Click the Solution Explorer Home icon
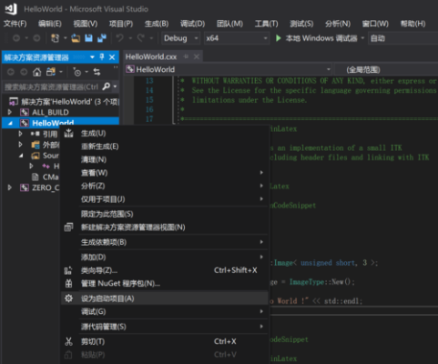Screen dimensions: 438x364 36,72
